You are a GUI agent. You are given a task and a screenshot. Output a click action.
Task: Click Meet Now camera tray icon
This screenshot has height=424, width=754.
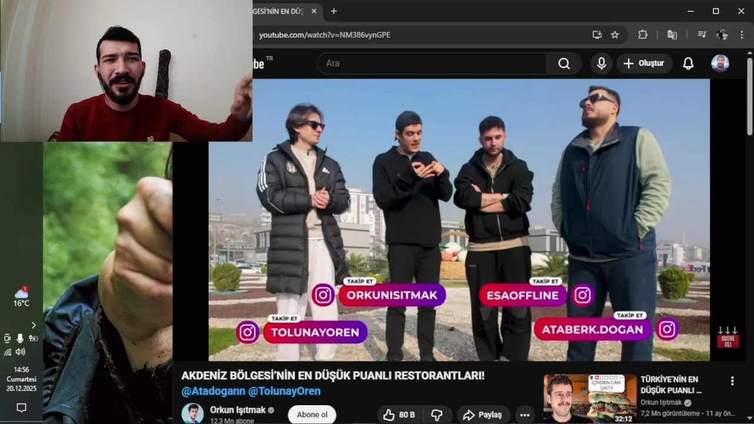coord(7,338)
